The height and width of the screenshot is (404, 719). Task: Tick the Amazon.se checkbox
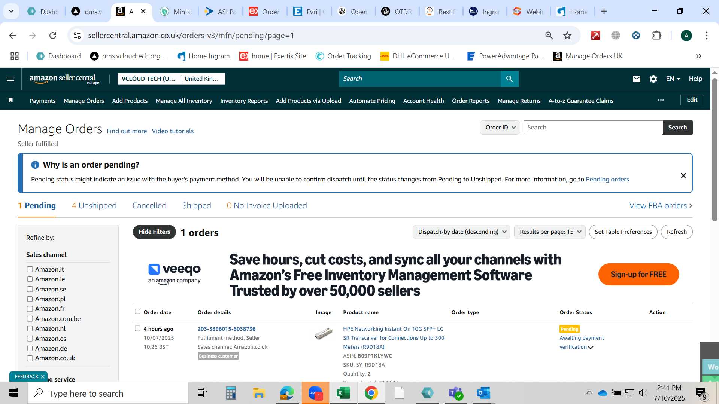click(x=30, y=289)
